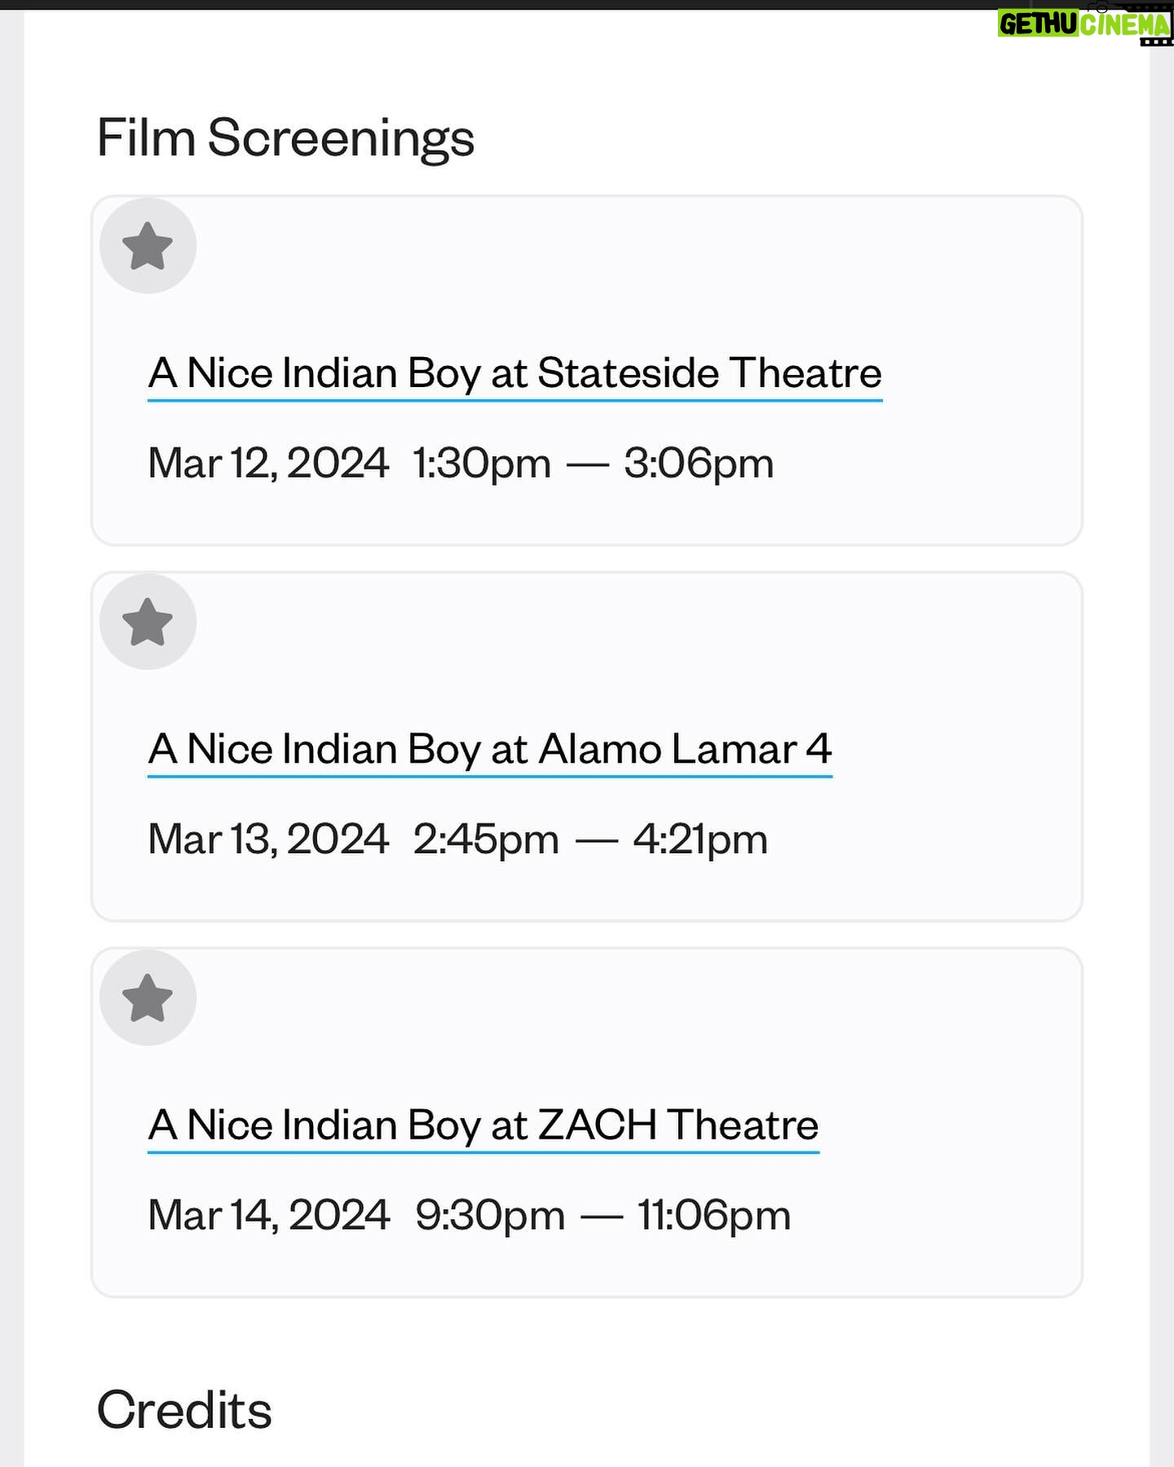
Task: Toggle favorite star for ZACH Theatre screening
Action: (148, 998)
